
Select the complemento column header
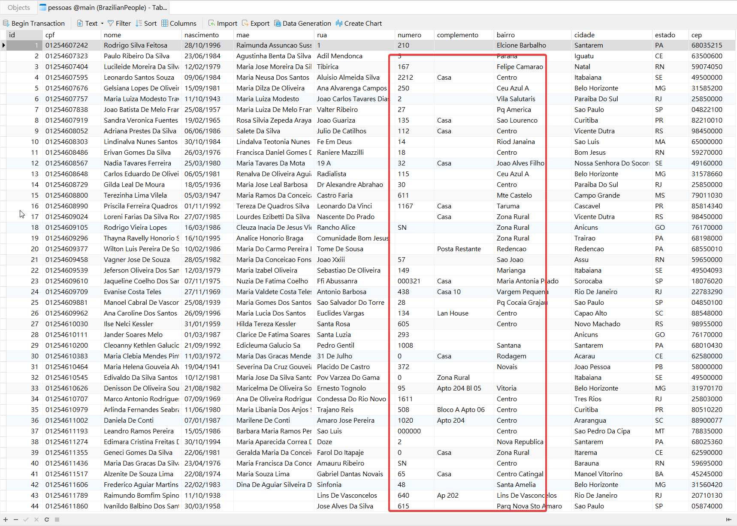coord(464,35)
